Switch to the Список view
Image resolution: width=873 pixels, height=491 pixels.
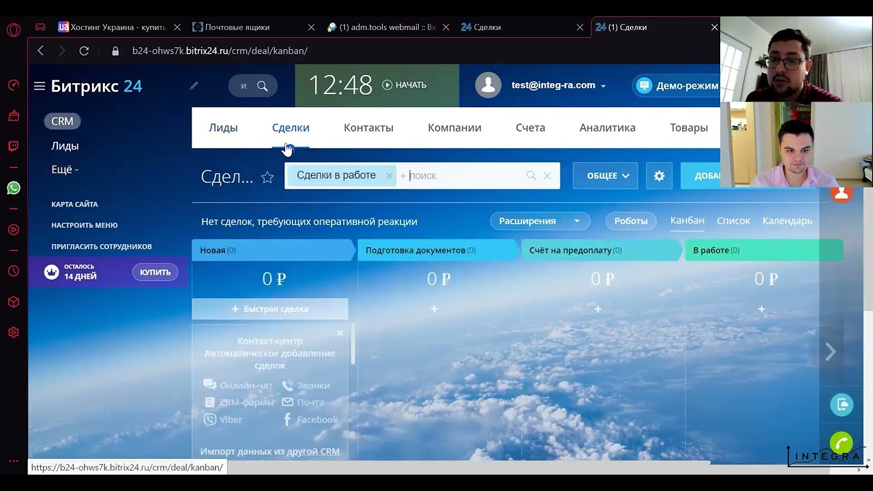click(x=733, y=221)
